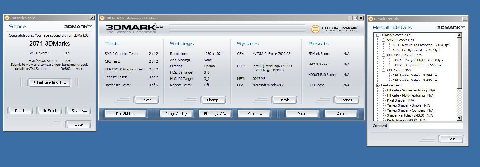480x167 pixels.
Task: Click the '2071 3DMarks' score text
Action: point(50,44)
